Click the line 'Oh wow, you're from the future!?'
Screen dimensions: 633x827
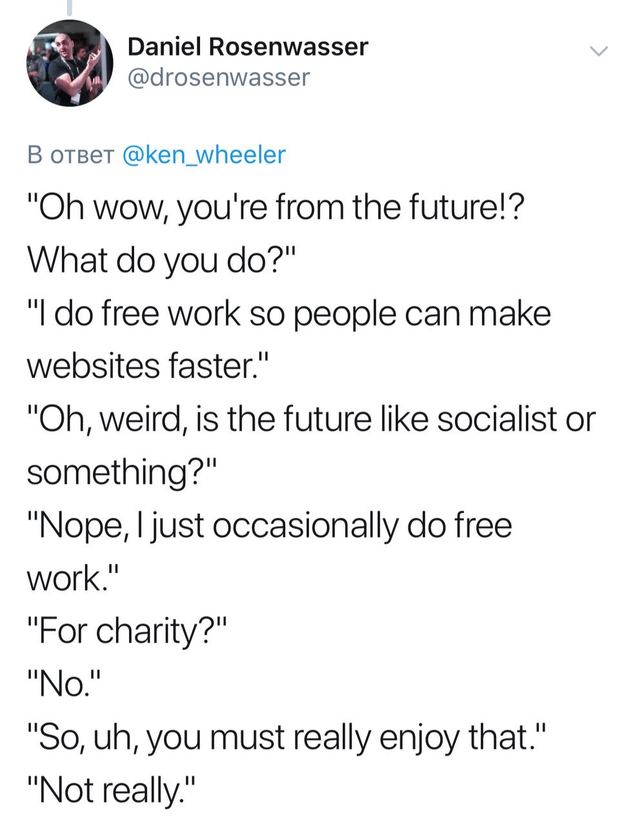[273, 209]
